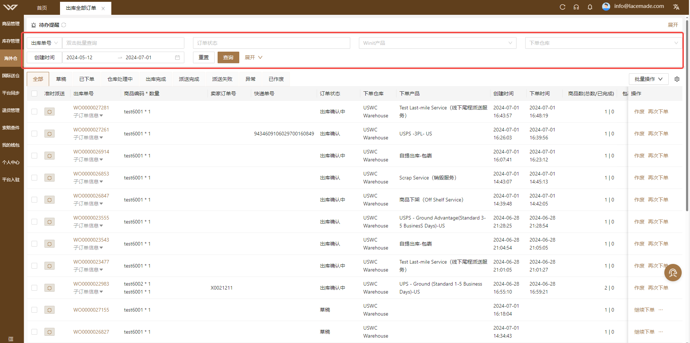The height and width of the screenshot is (343, 690).
Task: Open the notifications bell
Action: (x=590, y=7)
